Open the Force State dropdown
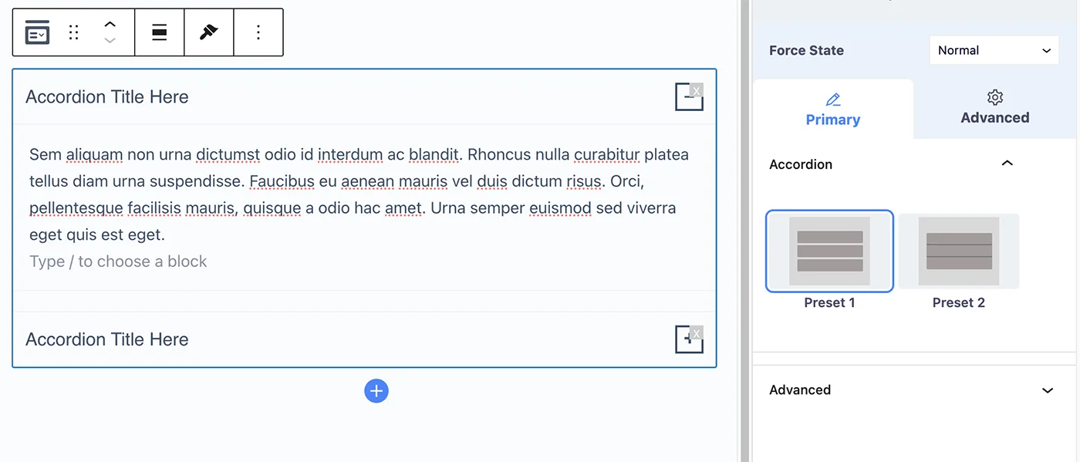This screenshot has height=462, width=1080. (994, 50)
